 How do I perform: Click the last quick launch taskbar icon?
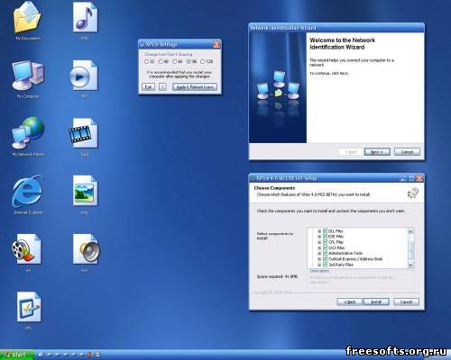click(x=97, y=355)
